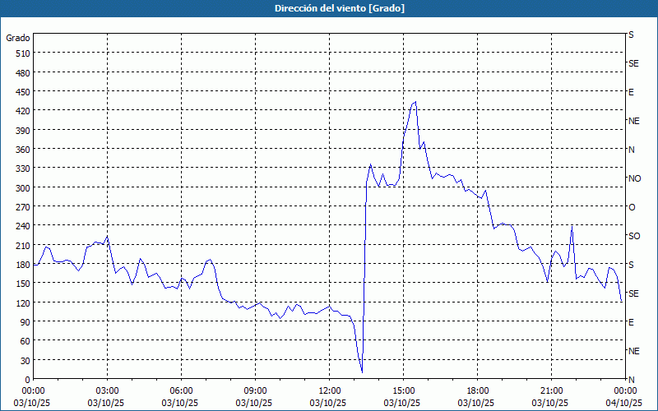Select the 450 degree tick label

click(20, 92)
